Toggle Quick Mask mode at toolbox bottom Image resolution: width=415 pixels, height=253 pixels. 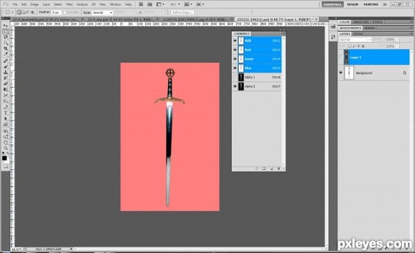pos(6,167)
